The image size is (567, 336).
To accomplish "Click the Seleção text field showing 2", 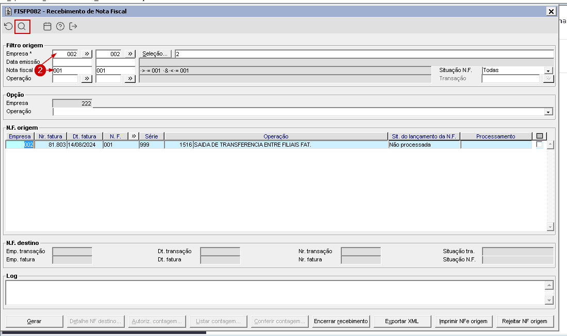I will click(x=364, y=54).
